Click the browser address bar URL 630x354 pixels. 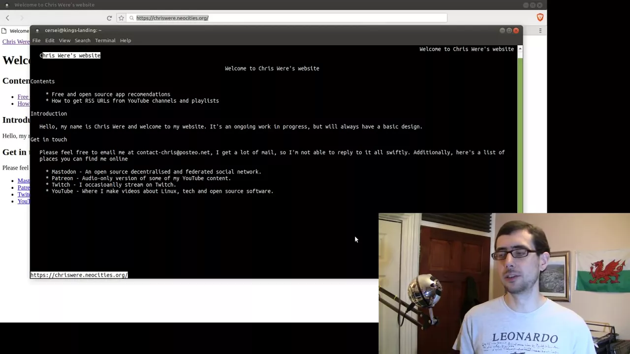click(172, 18)
